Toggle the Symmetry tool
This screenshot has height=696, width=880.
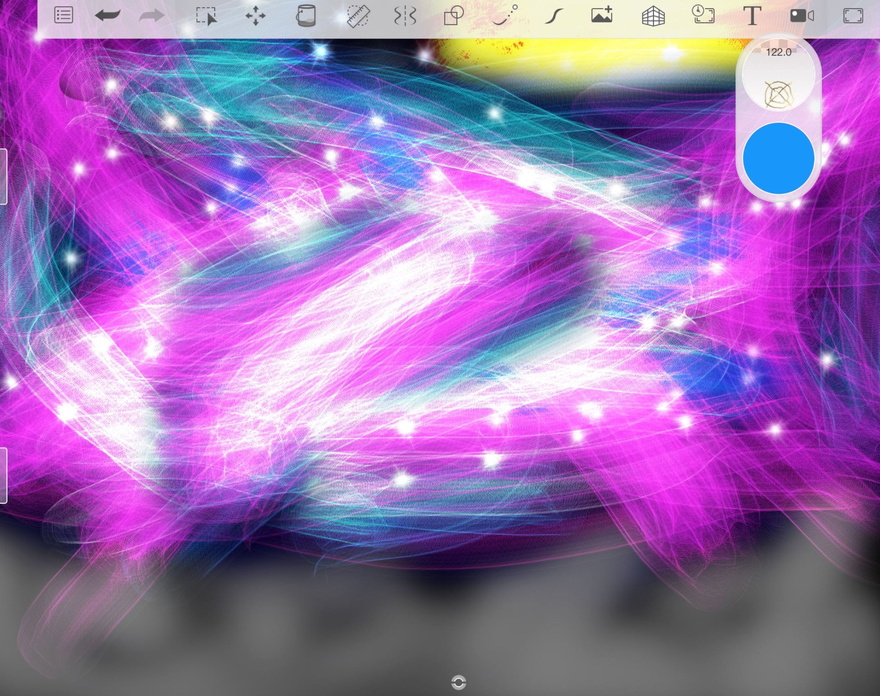click(x=405, y=16)
